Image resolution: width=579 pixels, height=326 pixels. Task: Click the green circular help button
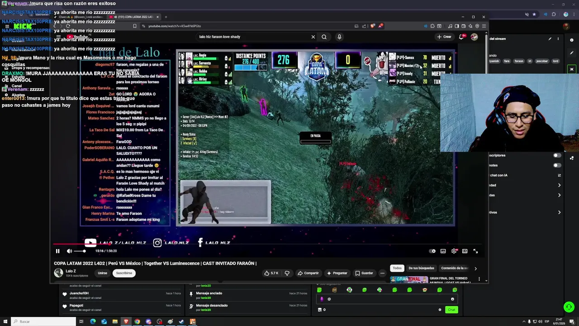click(x=569, y=307)
